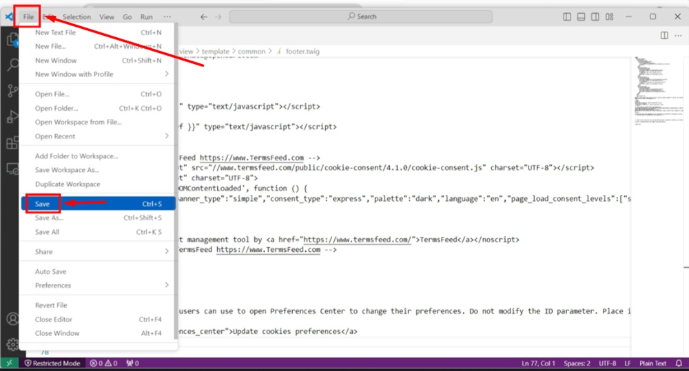Viewport: 689px width, 371px height.
Task: Toggle Auto Save in the File menu
Action: click(x=99, y=271)
